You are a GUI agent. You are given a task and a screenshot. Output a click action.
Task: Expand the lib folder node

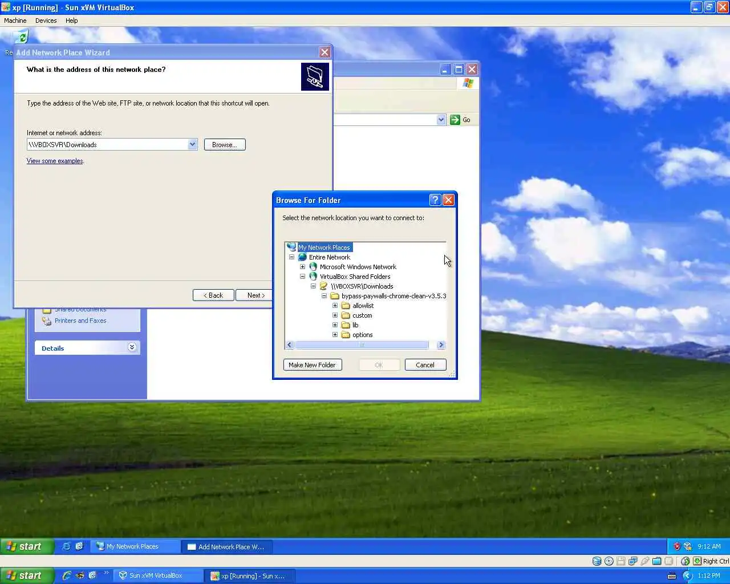coord(335,325)
